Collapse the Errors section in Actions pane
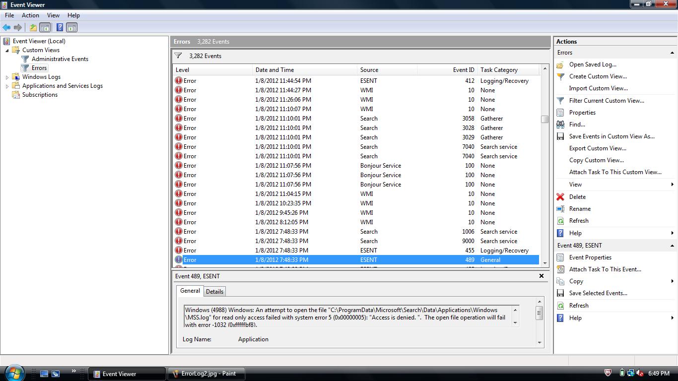678x381 pixels. click(x=672, y=53)
